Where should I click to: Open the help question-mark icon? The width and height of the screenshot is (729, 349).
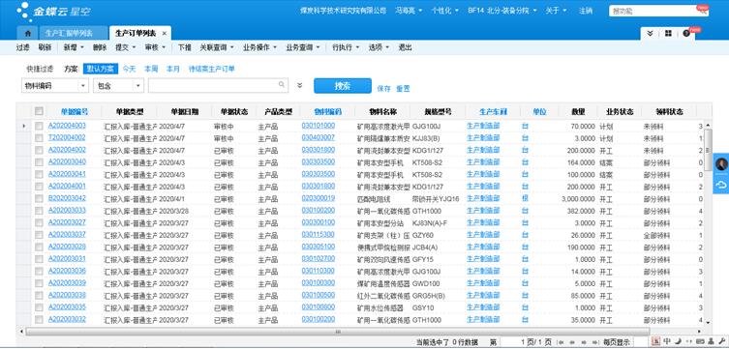(686, 34)
